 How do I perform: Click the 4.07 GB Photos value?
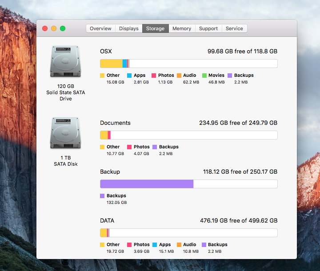pos(141,154)
